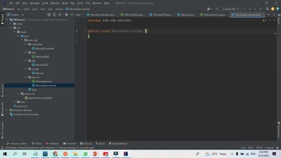Click Expand All icon in Project panel
Image resolution: width=281 pixels, height=158 pixels.
54,14
